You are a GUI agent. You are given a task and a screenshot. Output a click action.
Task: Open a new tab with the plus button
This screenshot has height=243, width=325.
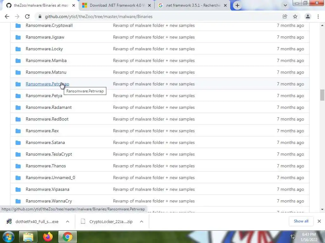(237, 5)
